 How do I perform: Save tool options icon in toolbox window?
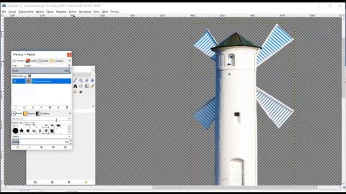[x=35, y=182]
